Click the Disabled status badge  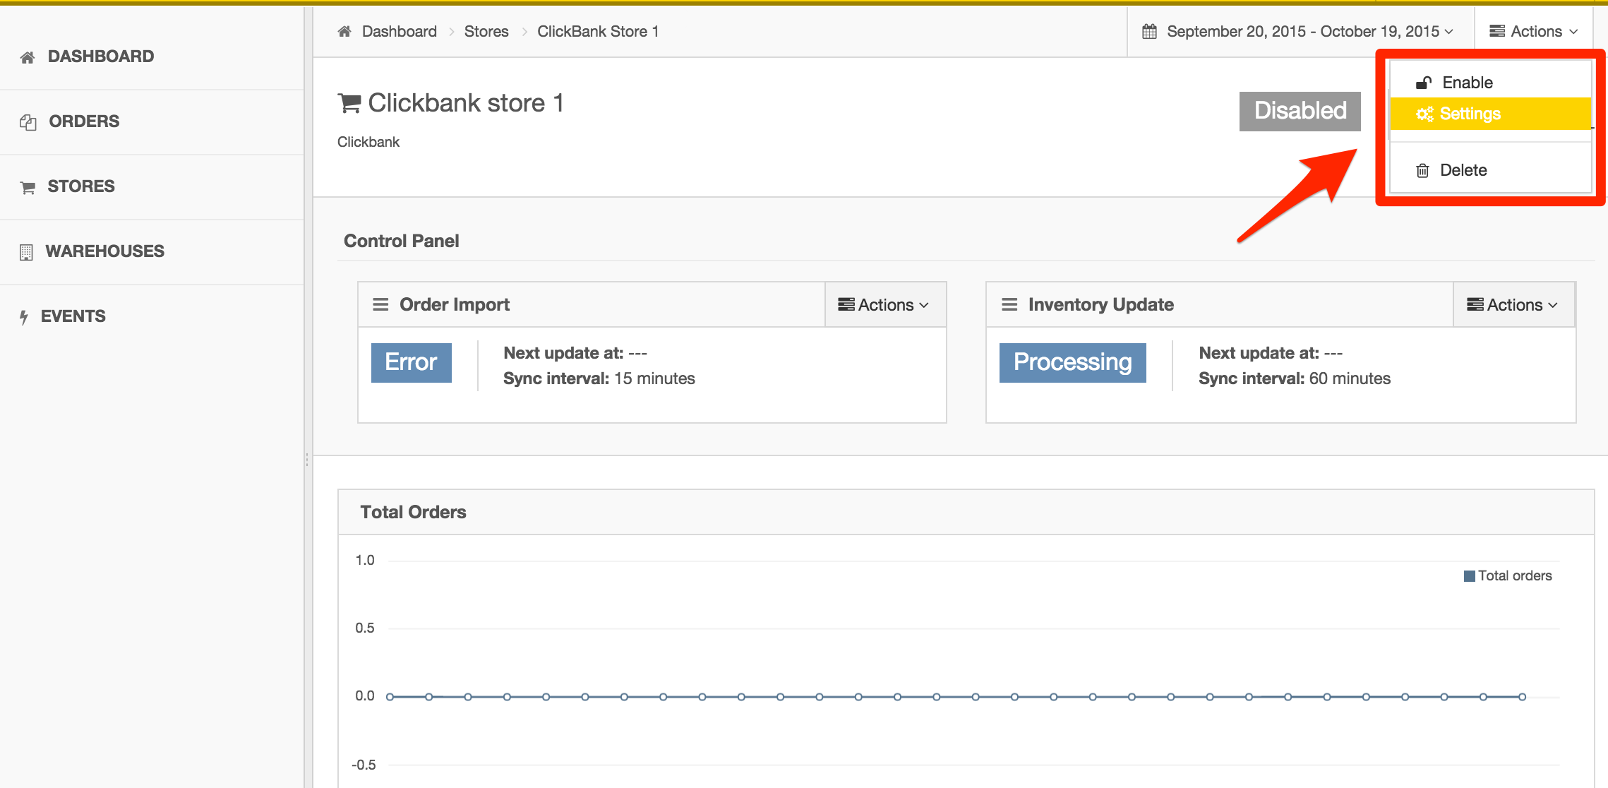tap(1300, 111)
